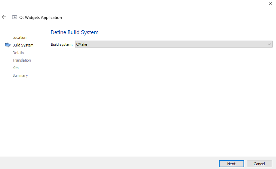Viewport: 276px width, 169px height.
Task: Select the Summary step in sidebar
Action: point(20,75)
